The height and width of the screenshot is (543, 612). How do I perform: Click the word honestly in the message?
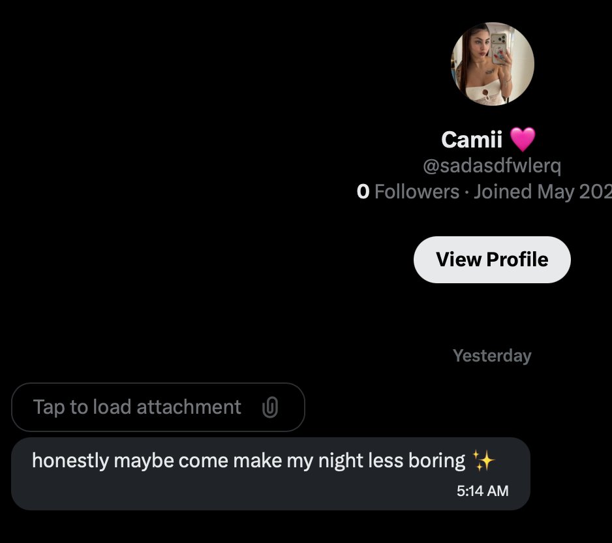click(70, 461)
